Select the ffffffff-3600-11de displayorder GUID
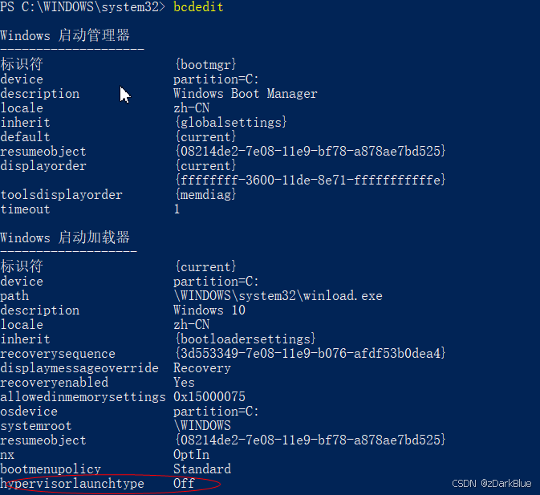 [310, 180]
